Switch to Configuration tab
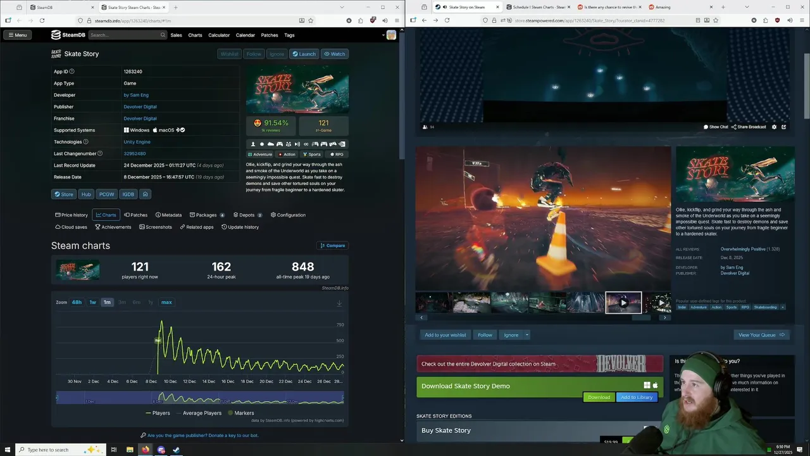Screen dimensions: 810x456 (288, 215)
